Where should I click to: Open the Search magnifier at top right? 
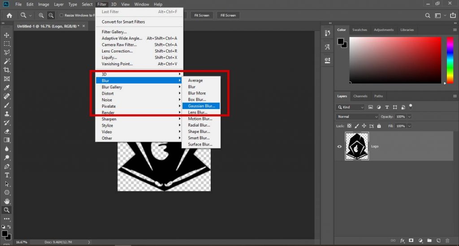click(428, 16)
